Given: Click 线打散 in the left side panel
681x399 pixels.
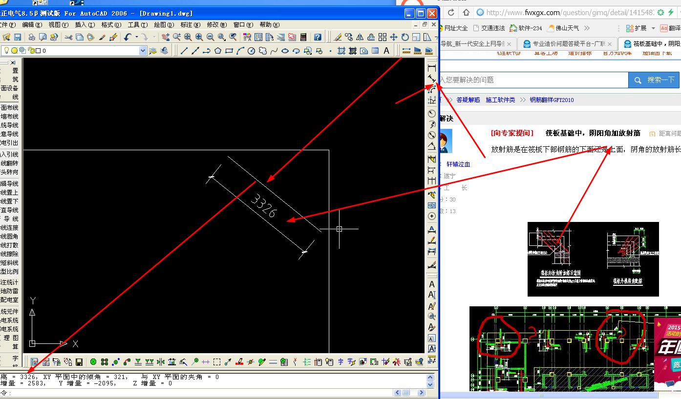Looking at the screenshot, I should pos(9,245).
